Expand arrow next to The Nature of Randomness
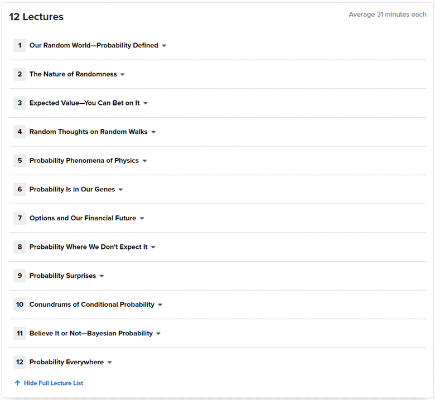 pyautogui.click(x=123, y=74)
